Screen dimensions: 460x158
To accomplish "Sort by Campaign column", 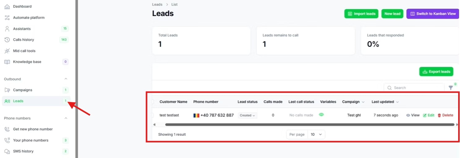I will (353, 102).
